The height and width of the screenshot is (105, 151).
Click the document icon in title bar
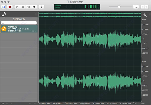click(x=68, y=2)
